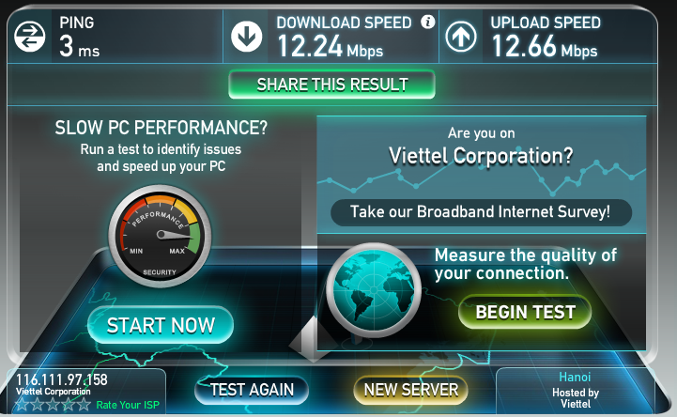Click the performance gauge dial

[x=160, y=236]
